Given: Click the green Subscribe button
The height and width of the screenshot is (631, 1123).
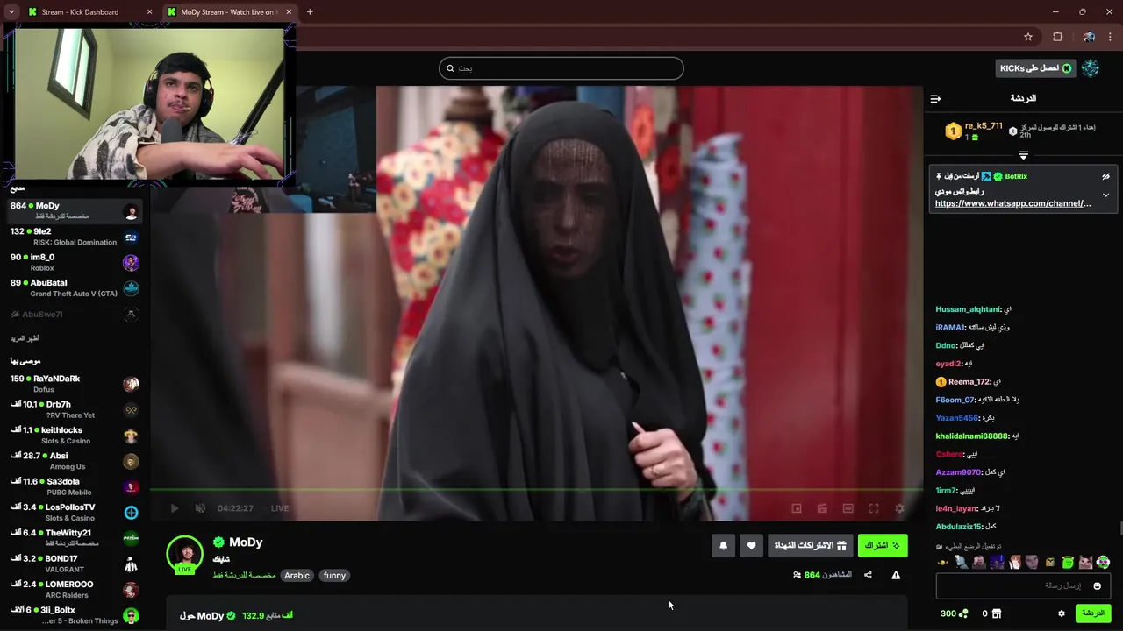Looking at the screenshot, I should pos(883,545).
